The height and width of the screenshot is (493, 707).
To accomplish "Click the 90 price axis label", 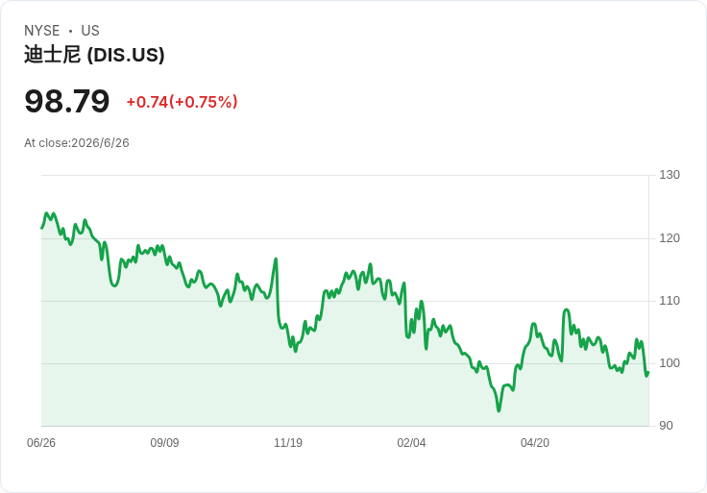I will pos(666,426).
